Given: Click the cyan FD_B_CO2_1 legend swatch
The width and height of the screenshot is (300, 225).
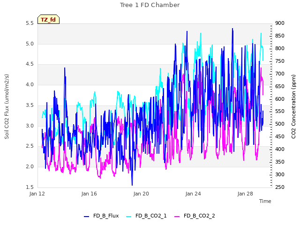Looking at the screenshot, I should (129, 217).
